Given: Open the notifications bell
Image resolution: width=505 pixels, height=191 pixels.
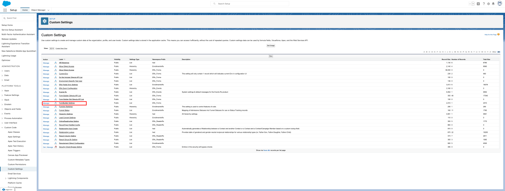Looking at the screenshot, I should [x=493, y=4].
